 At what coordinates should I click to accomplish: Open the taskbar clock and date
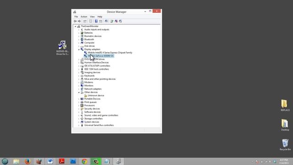[284, 161]
